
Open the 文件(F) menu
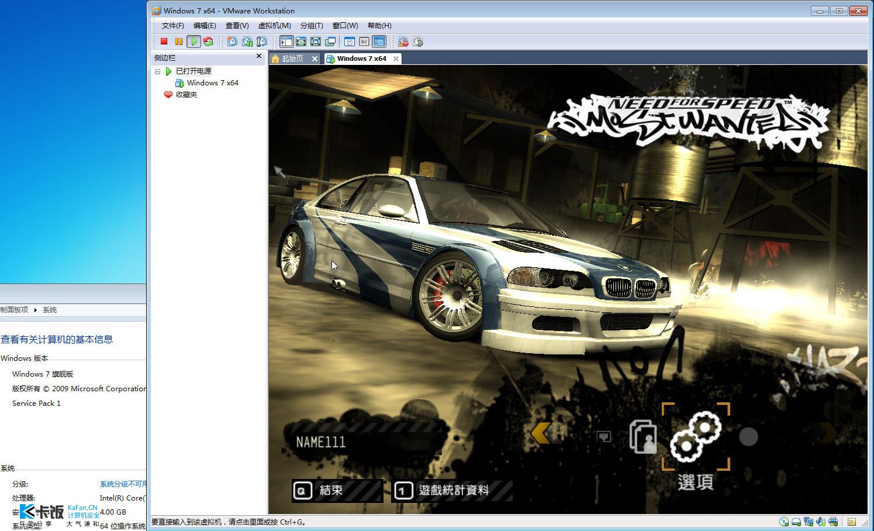click(x=172, y=26)
